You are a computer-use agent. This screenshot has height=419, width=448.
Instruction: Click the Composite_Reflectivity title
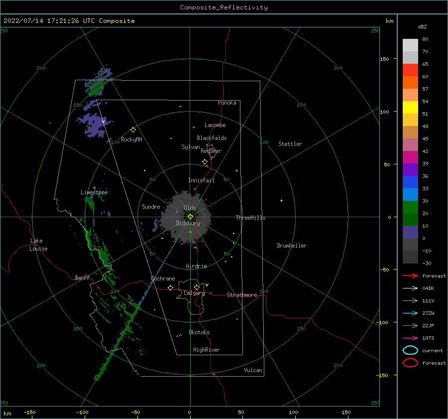(x=224, y=7)
